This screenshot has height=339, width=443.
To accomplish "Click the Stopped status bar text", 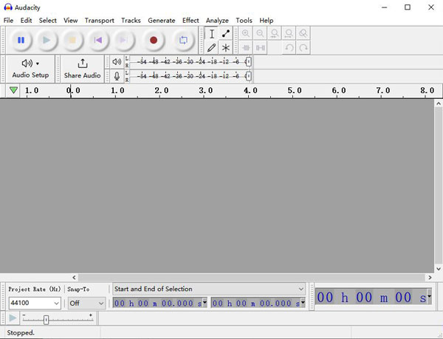I will [21, 332].
